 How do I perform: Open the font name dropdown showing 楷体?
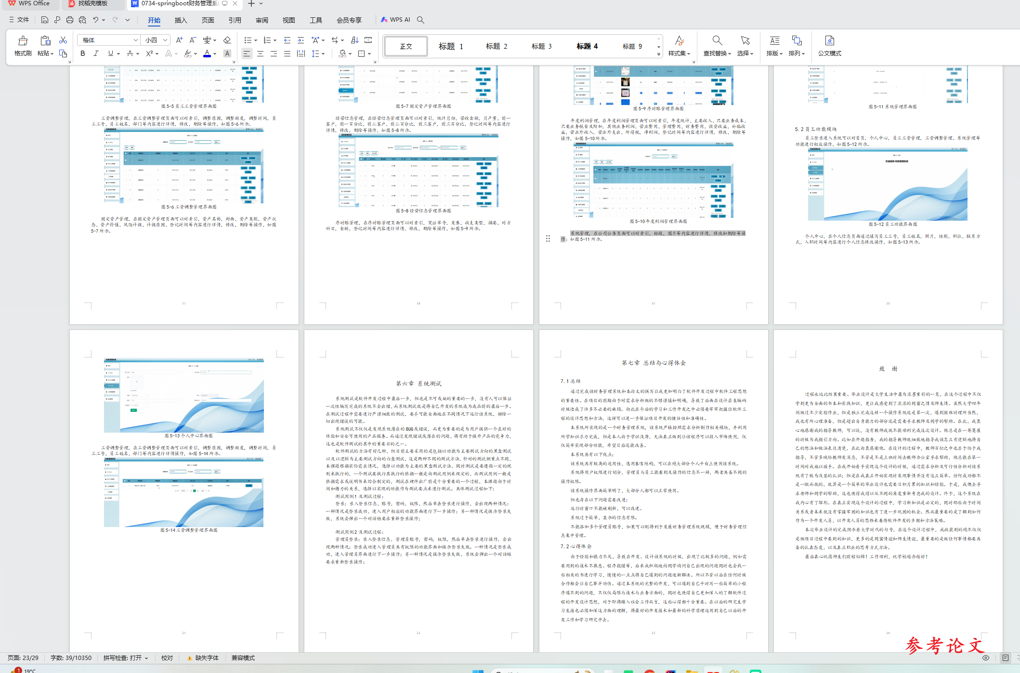click(135, 40)
